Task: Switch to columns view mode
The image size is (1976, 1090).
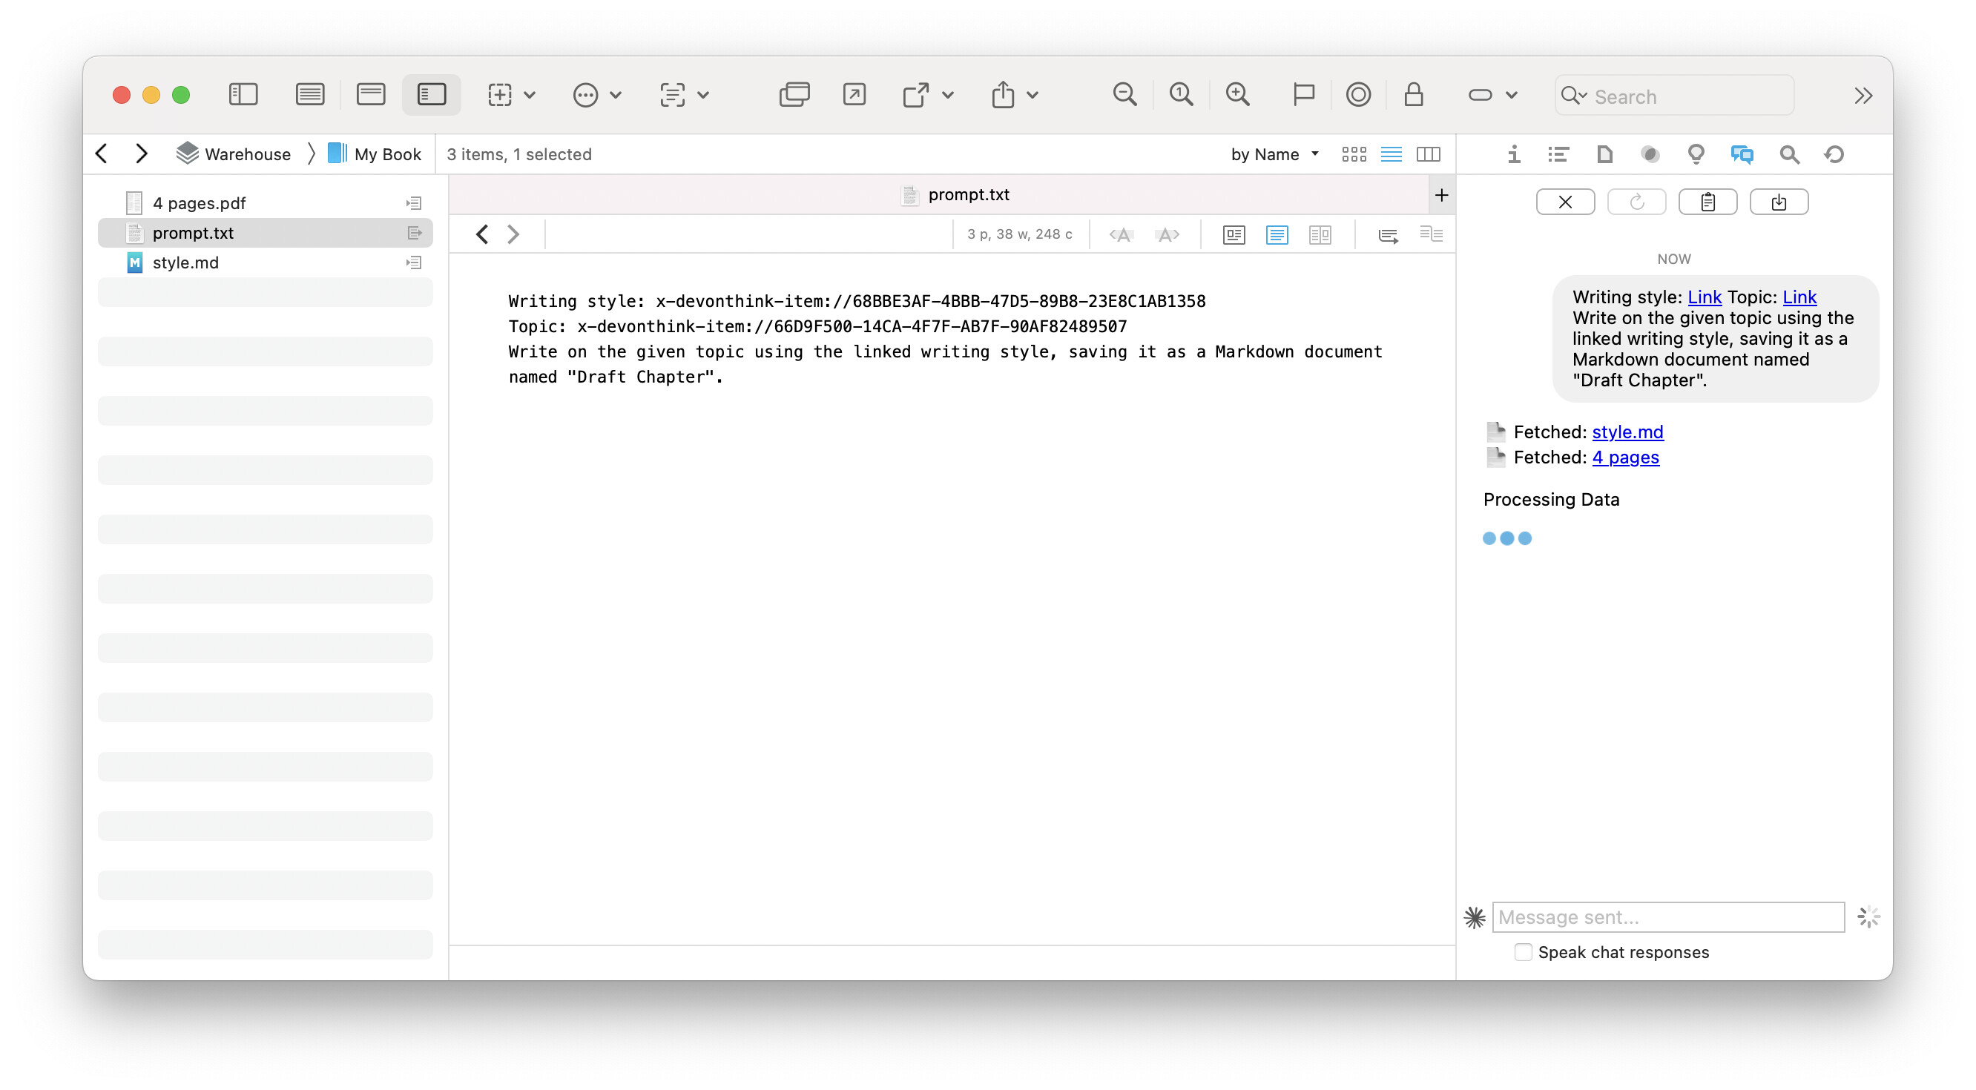Action: [x=1429, y=154]
